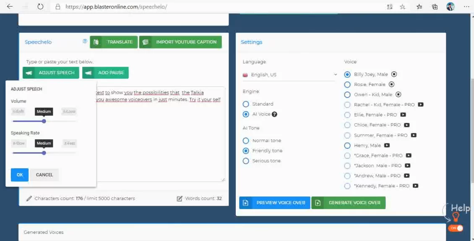Set volume to X-Loud label
Viewport: 474px width, 241px height.
coord(69,111)
